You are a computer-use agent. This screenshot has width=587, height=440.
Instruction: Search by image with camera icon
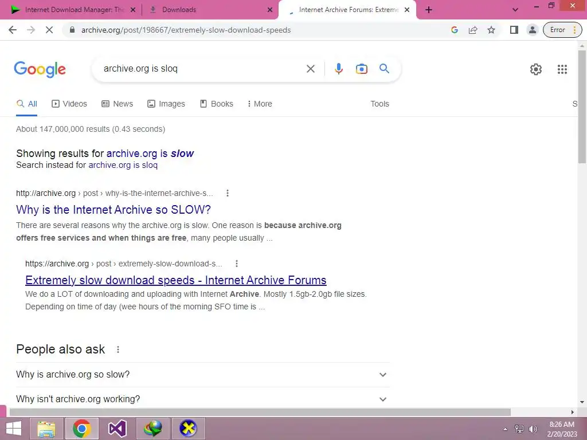[361, 69]
